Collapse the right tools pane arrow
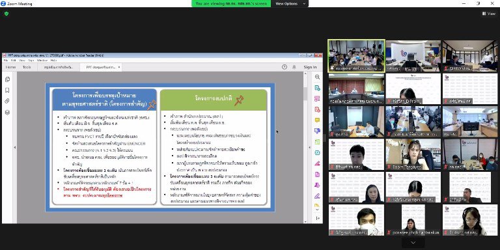Screen dimensions: 500x250 point(309,147)
